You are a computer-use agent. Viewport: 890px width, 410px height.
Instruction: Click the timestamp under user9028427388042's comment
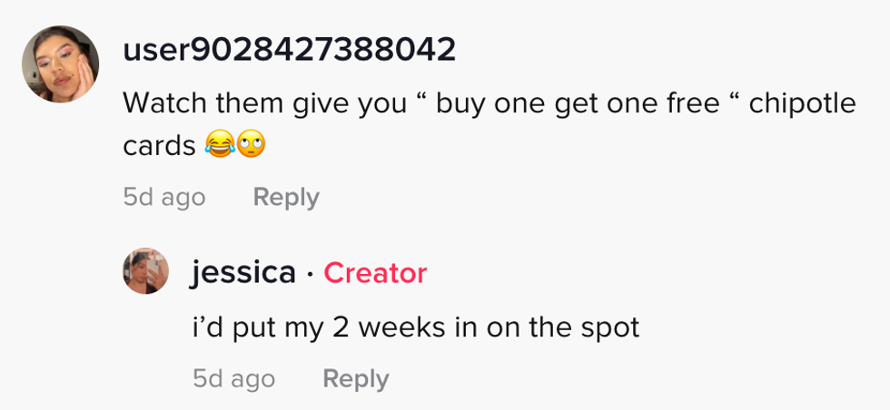[163, 197]
